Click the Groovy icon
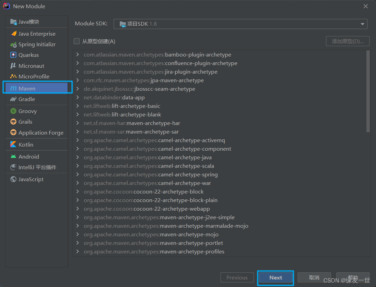 pyautogui.click(x=14, y=111)
